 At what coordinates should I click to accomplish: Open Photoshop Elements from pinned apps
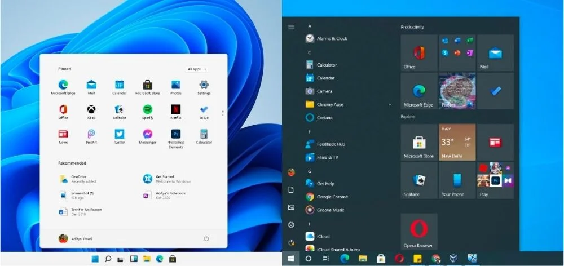click(175, 139)
